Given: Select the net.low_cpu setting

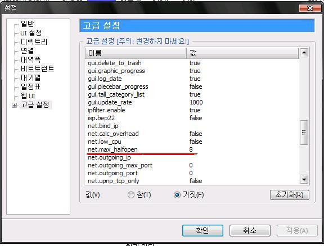Looking at the screenshot, I should [192, 142].
